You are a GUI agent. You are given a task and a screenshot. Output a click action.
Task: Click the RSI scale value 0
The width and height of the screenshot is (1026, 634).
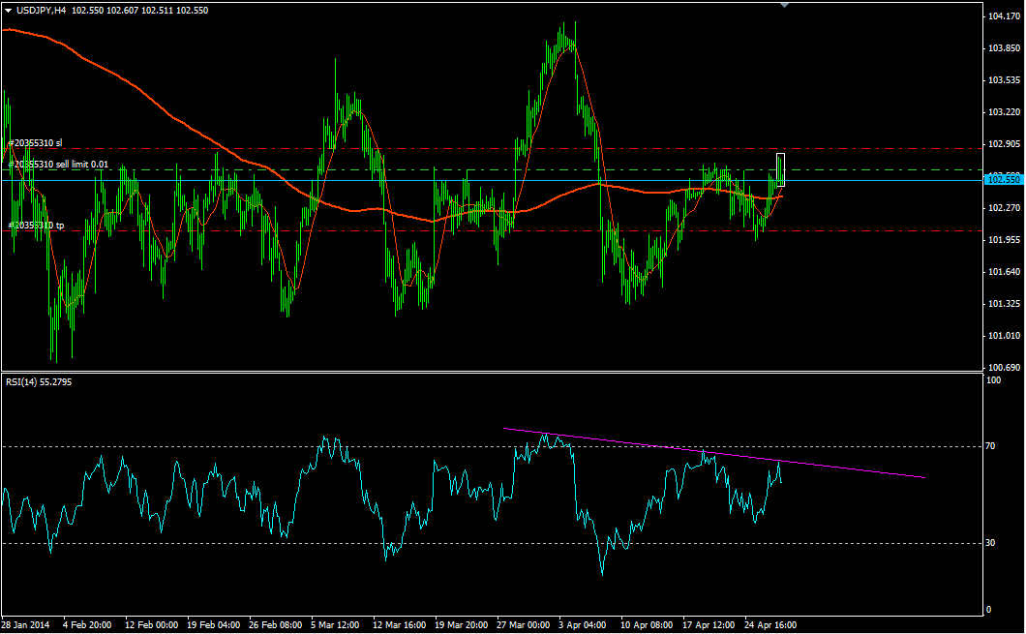pos(988,610)
